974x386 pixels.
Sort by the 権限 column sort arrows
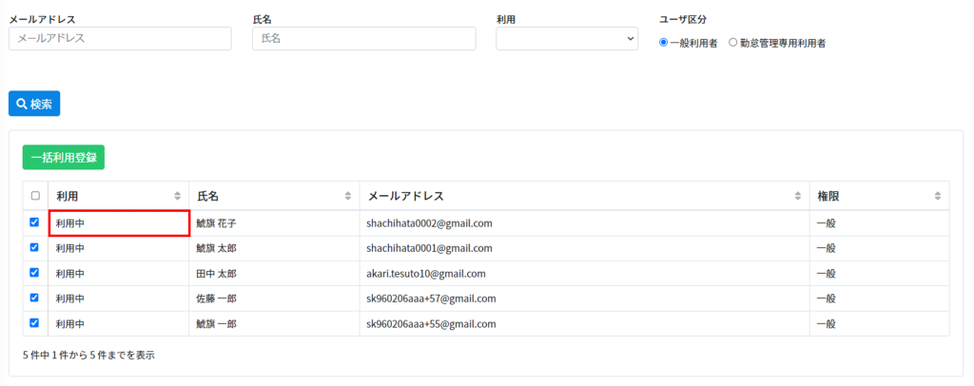937,196
